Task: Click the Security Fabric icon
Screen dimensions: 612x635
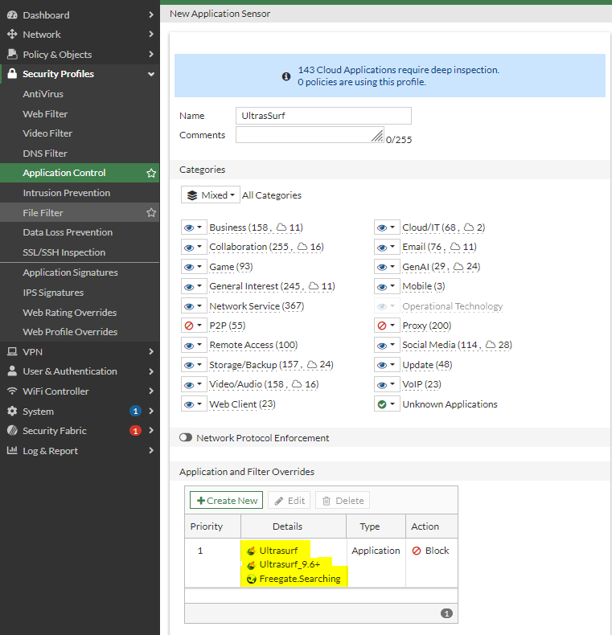Action: pyautogui.click(x=12, y=431)
